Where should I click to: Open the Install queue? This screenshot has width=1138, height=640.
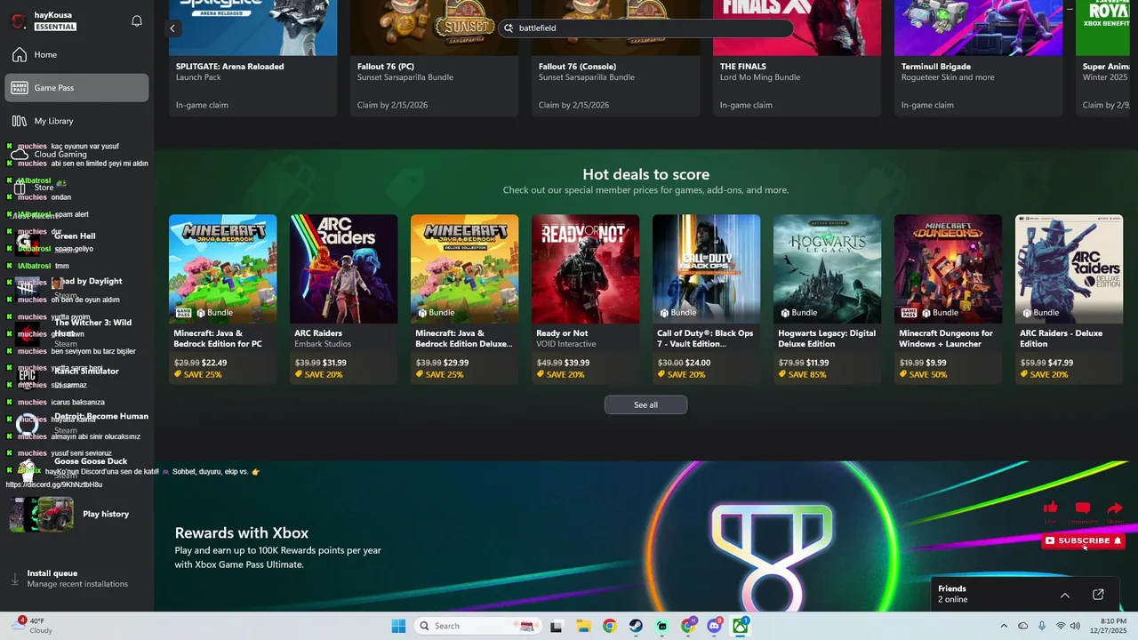(77, 579)
